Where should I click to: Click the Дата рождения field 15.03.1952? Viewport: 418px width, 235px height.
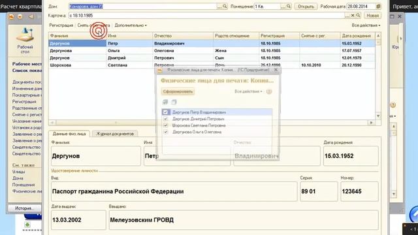(x=351, y=156)
